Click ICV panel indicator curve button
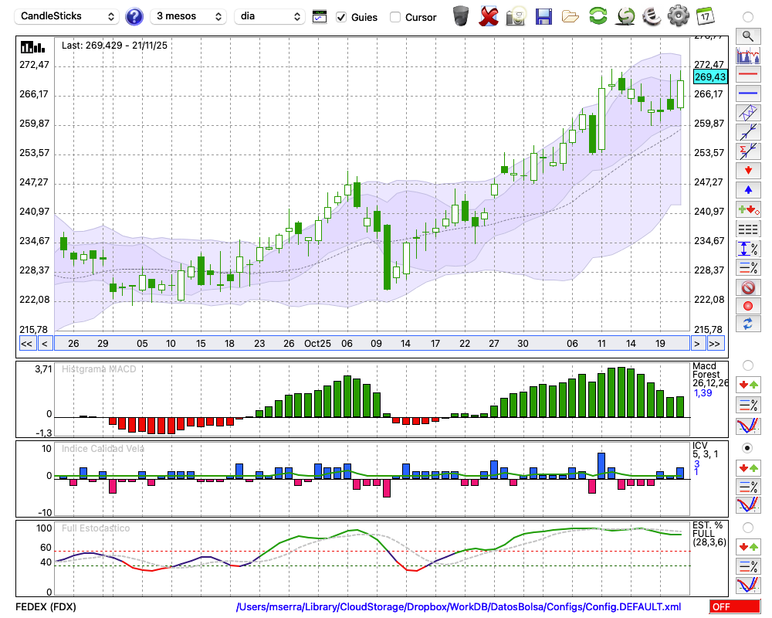The image size is (772, 618). (748, 505)
